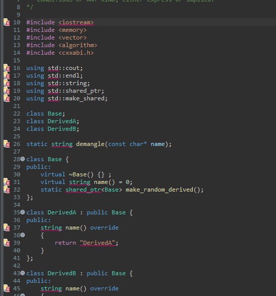The height and width of the screenshot is (296, 276).
Task: Click the 'public:' label on line 36
Action: pos(39,220)
